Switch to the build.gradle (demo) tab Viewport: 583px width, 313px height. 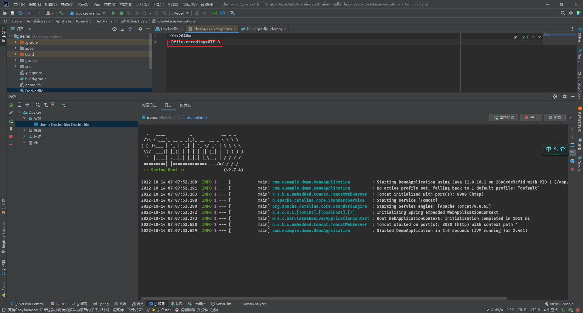pos(264,29)
